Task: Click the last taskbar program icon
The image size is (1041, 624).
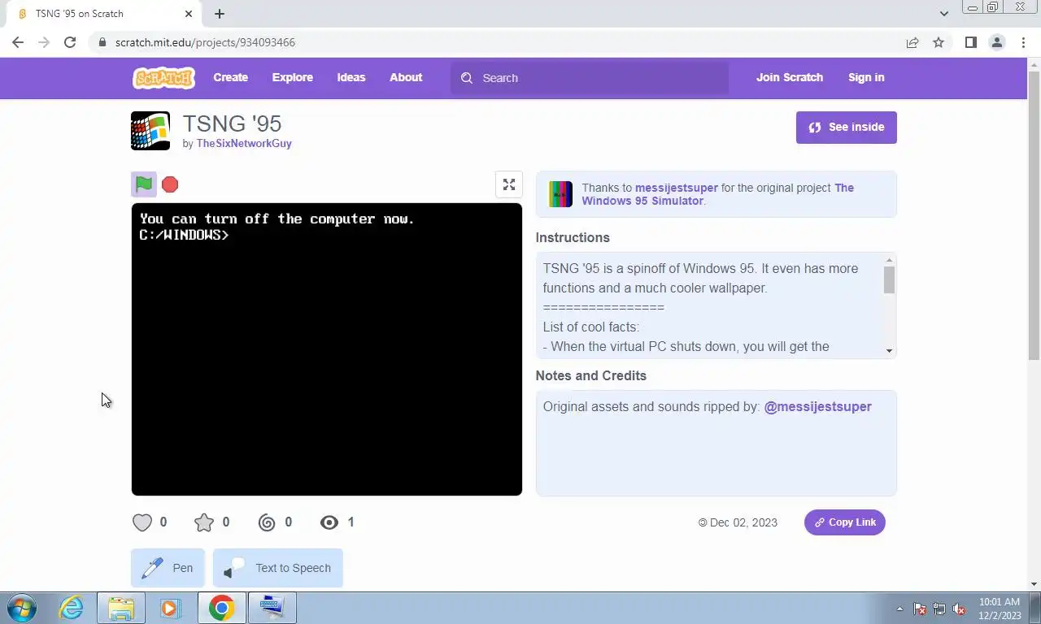Action: pyautogui.click(x=272, y=608)
